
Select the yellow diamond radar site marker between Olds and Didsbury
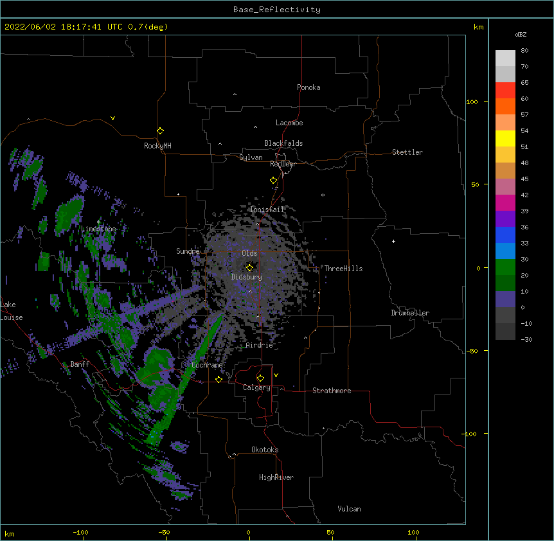pyautogui.click(x=249, y=267)
